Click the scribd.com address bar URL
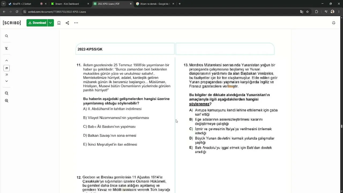Viewport: 343px width, 193px height. point(57,12)
